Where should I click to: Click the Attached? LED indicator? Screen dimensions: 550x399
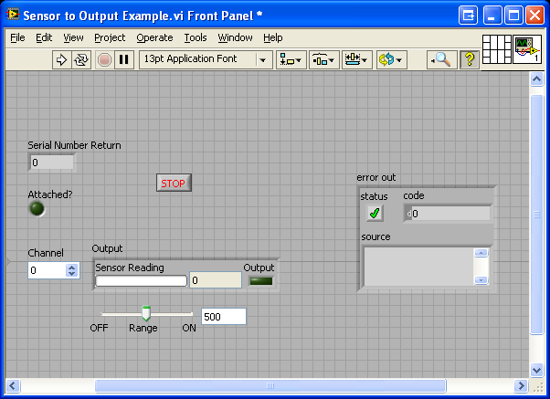(37, 209)
